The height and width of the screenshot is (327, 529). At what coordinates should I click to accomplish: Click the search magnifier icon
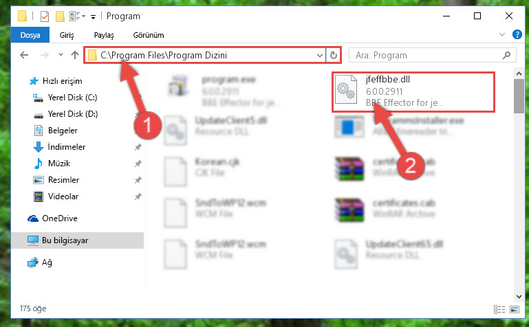(506, 55)
